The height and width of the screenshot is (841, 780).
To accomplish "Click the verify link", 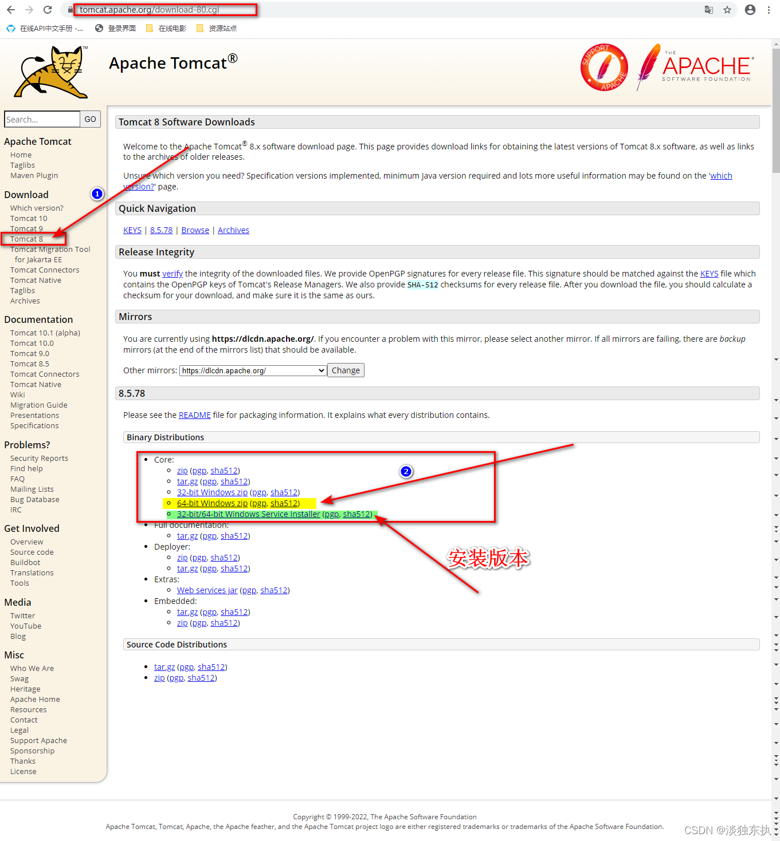I will 173,274.
